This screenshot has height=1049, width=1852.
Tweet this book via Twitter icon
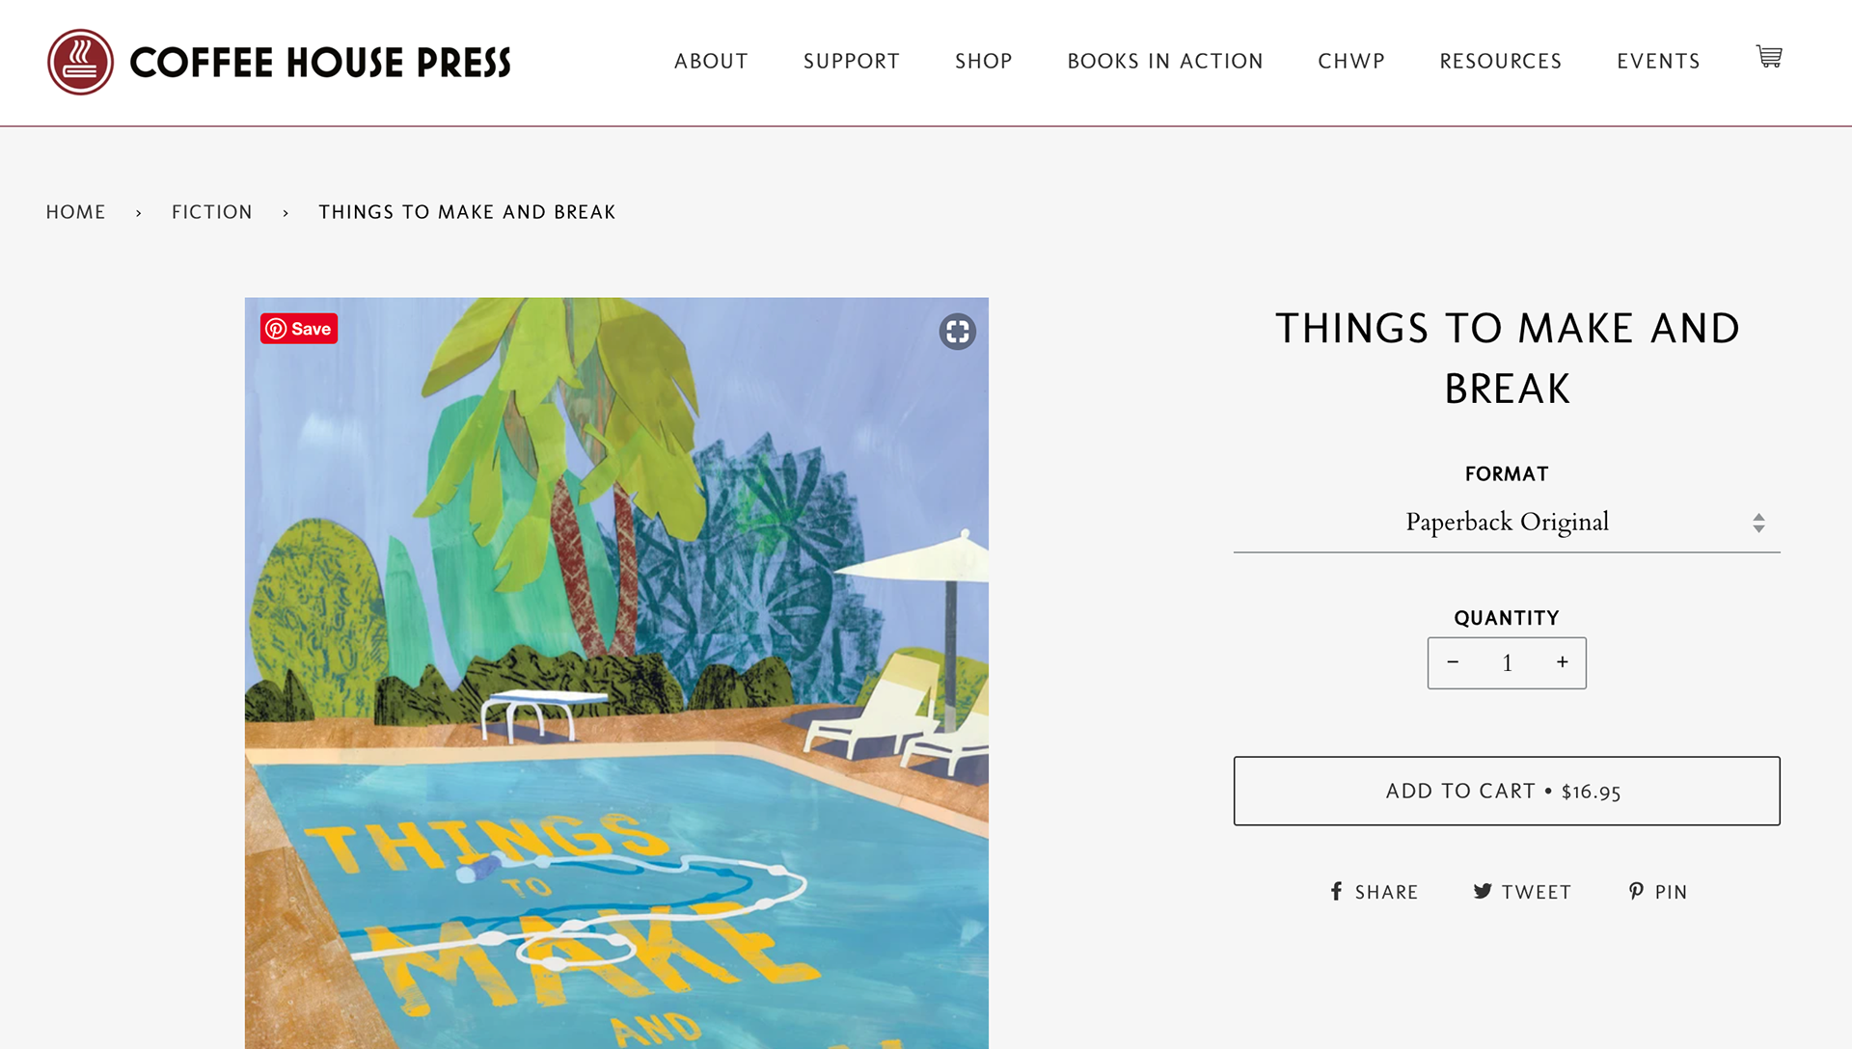coord(1522,892)
